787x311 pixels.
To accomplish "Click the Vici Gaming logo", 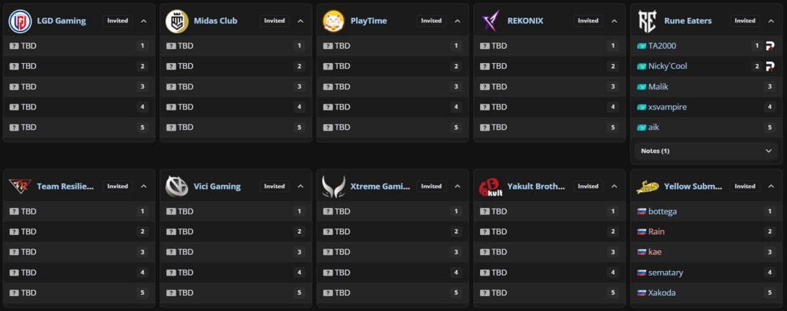I will point(176,186).
